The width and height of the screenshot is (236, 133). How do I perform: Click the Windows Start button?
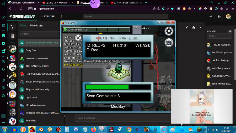pyautogui.click(x=5, y=130)
